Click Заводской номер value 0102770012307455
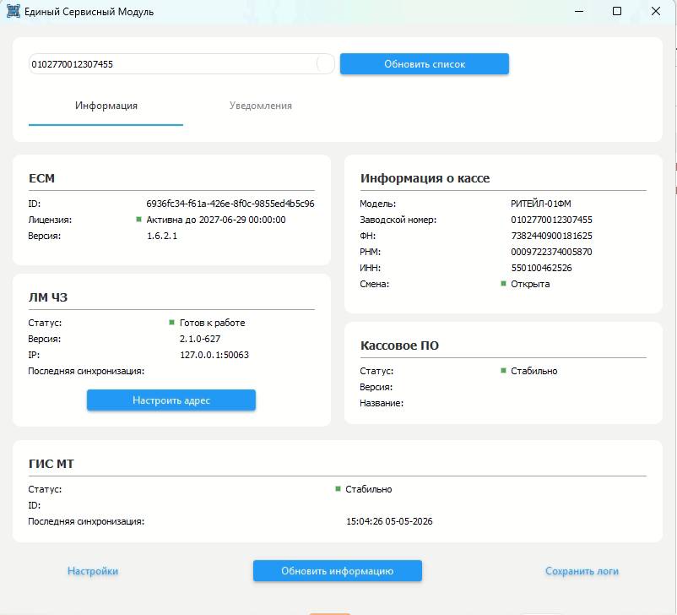Screen dimensions: 677x615 pyautogui.click(x=551, y=220)
